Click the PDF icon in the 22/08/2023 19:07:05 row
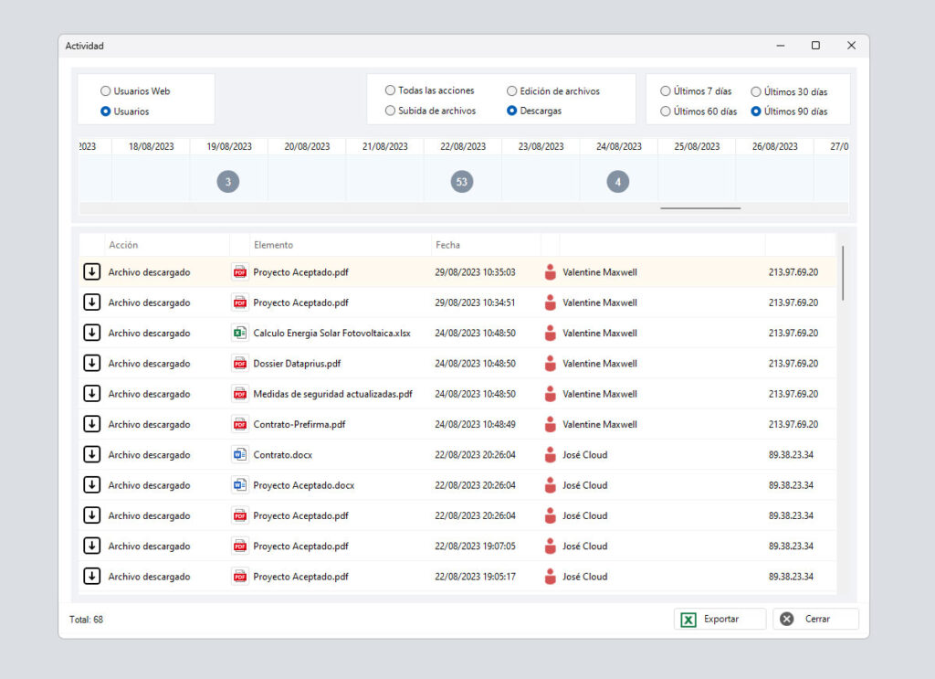Image resolution: width=935 pixels, height=679 pixels. pyautogui.click(x=240, y=546)
